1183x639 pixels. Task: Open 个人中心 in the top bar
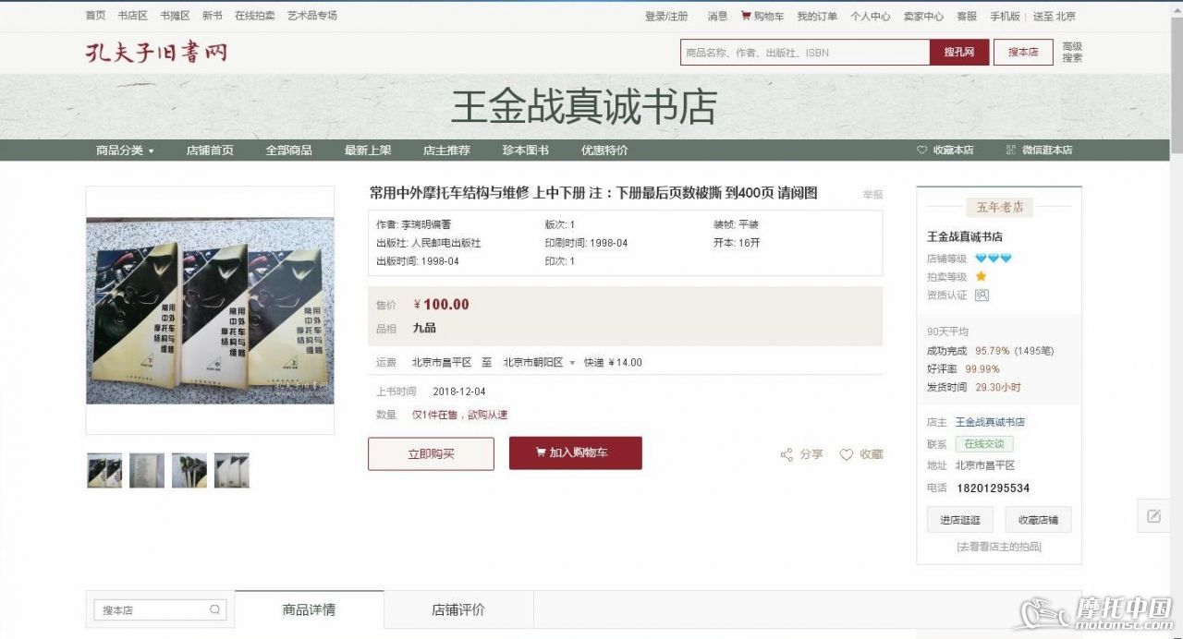tap(871, 16)
